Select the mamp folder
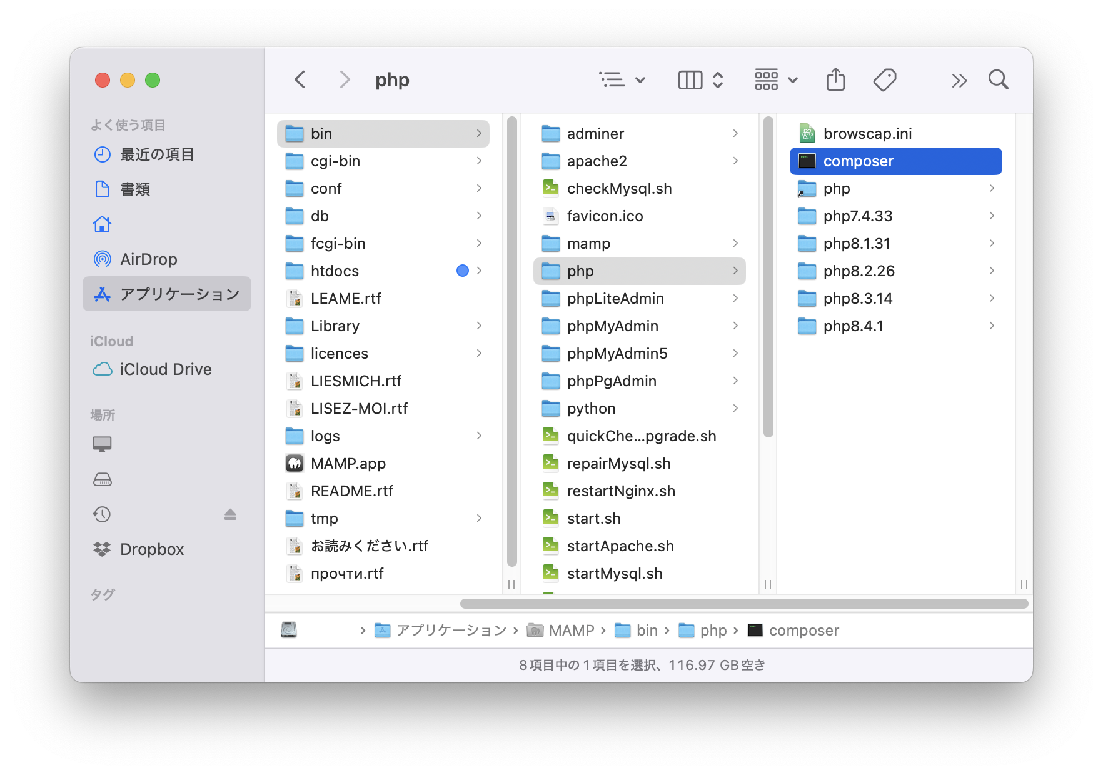This screenshot has height=775, width=1103. coord(639,243)
